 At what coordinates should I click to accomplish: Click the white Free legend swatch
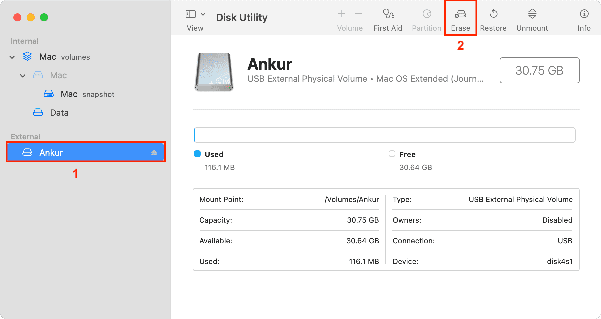(x=392, y=154)
